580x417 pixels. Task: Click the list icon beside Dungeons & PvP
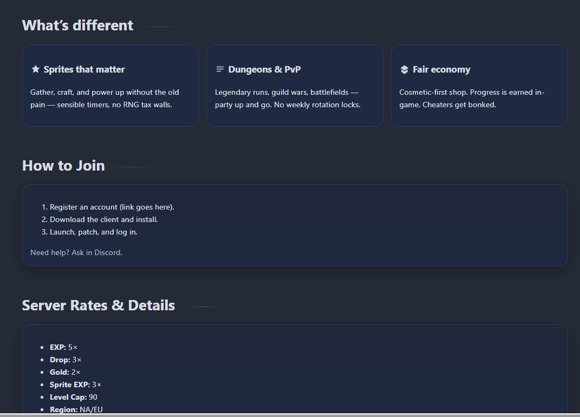(220, 69)
